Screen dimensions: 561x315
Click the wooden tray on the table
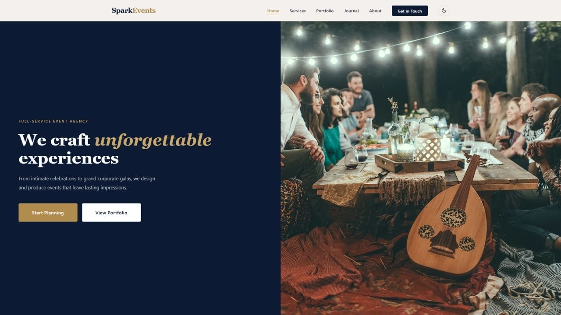click(419, 164)
